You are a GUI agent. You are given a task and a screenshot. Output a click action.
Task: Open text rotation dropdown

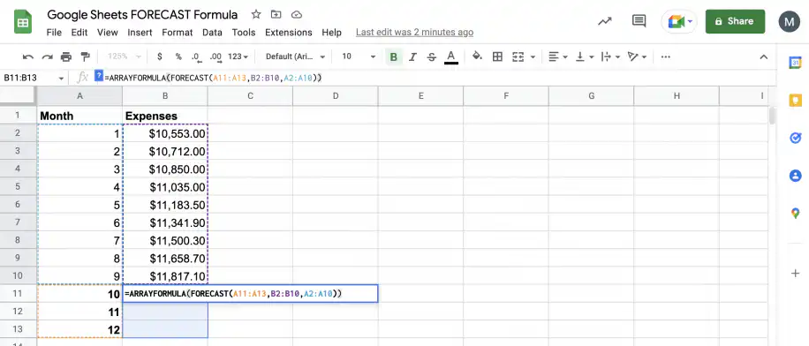637,56
